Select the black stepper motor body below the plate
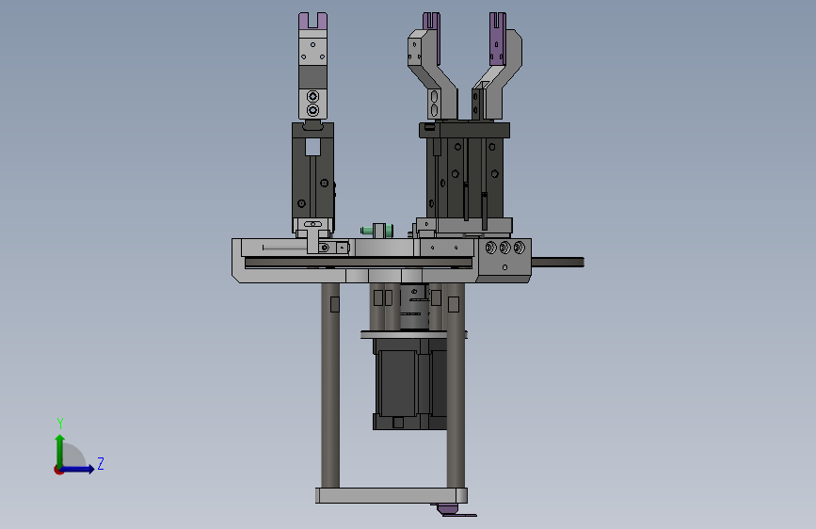 click(x=409, y=384)
